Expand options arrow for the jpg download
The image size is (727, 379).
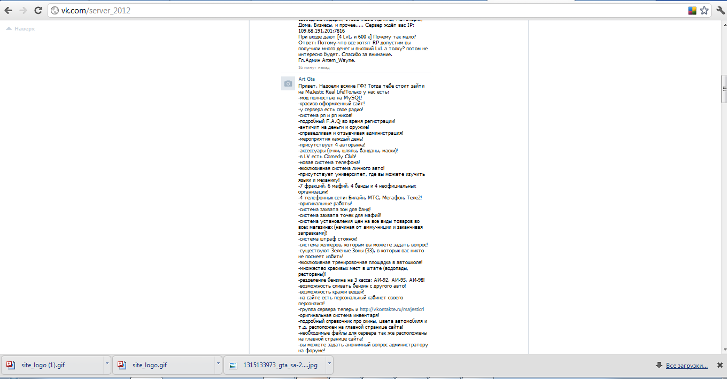(329, 363)
